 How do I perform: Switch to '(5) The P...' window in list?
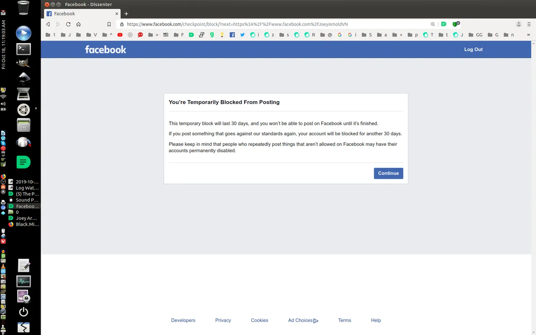[x=24, y=194]
